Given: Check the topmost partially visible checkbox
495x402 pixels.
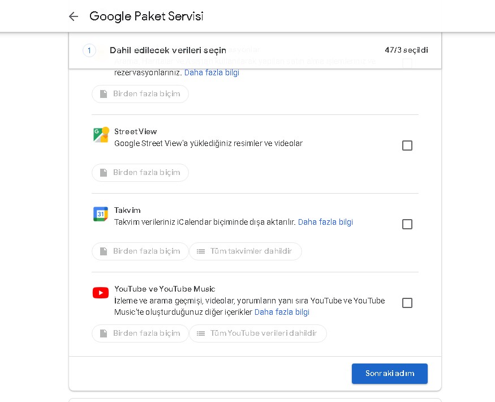Looking at the screenshot, I should (x=407, y=64).
